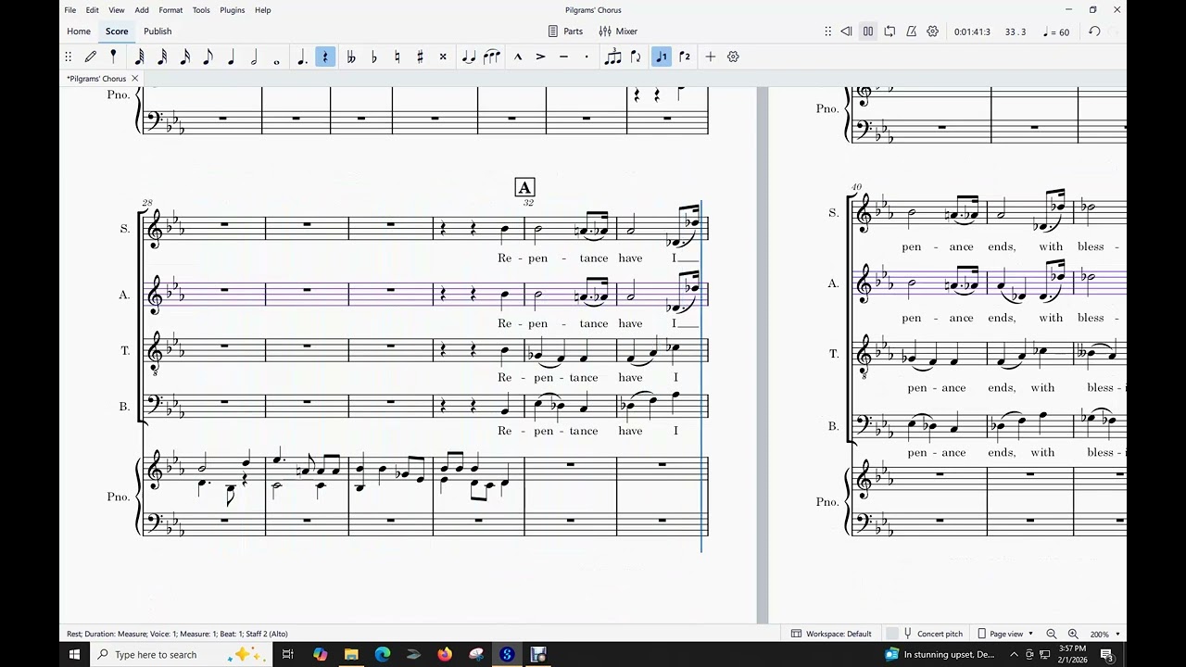Select the quarter note duration
1186x667 pixels.
(x=231, y=57)
